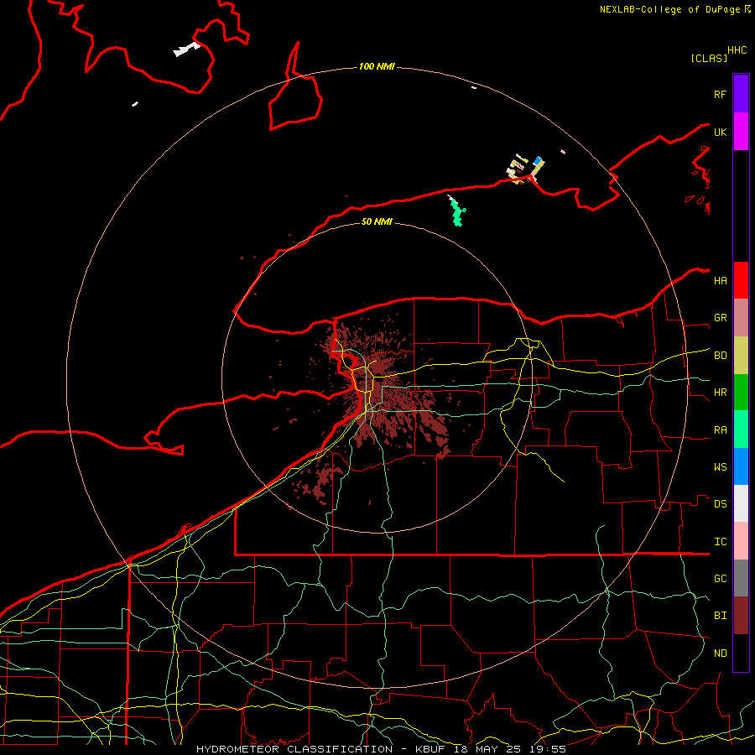Click the GC legend label
This screenshot has width=755, height=755.
tap(720, 578)
